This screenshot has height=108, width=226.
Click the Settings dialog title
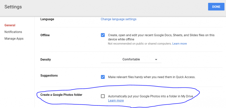13,7
